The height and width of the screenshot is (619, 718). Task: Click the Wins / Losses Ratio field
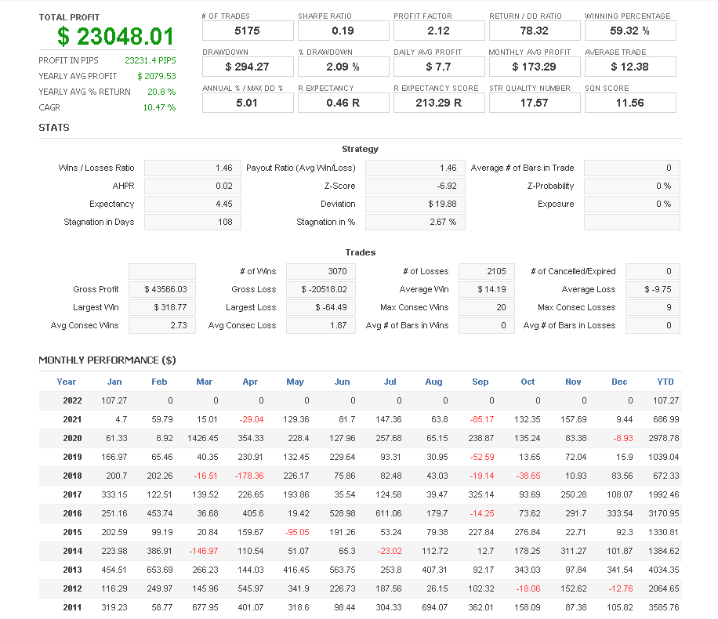(x=193, y=168)
